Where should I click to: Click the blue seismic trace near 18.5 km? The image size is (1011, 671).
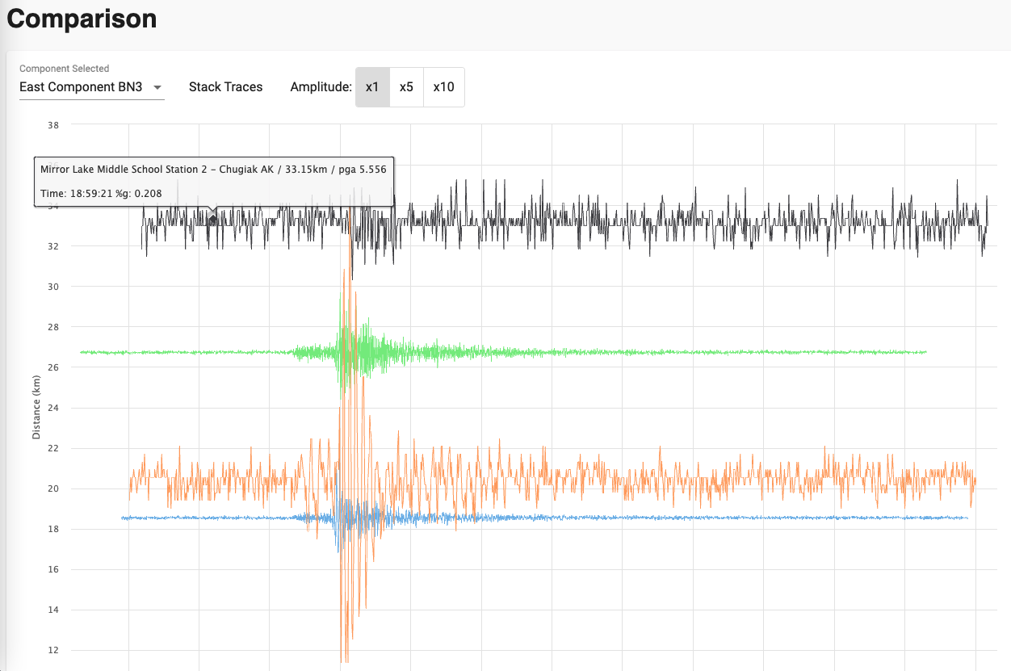point(646,517)
